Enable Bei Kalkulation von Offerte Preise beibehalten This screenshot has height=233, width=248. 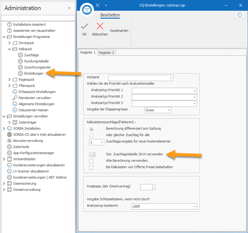(91, 167)
